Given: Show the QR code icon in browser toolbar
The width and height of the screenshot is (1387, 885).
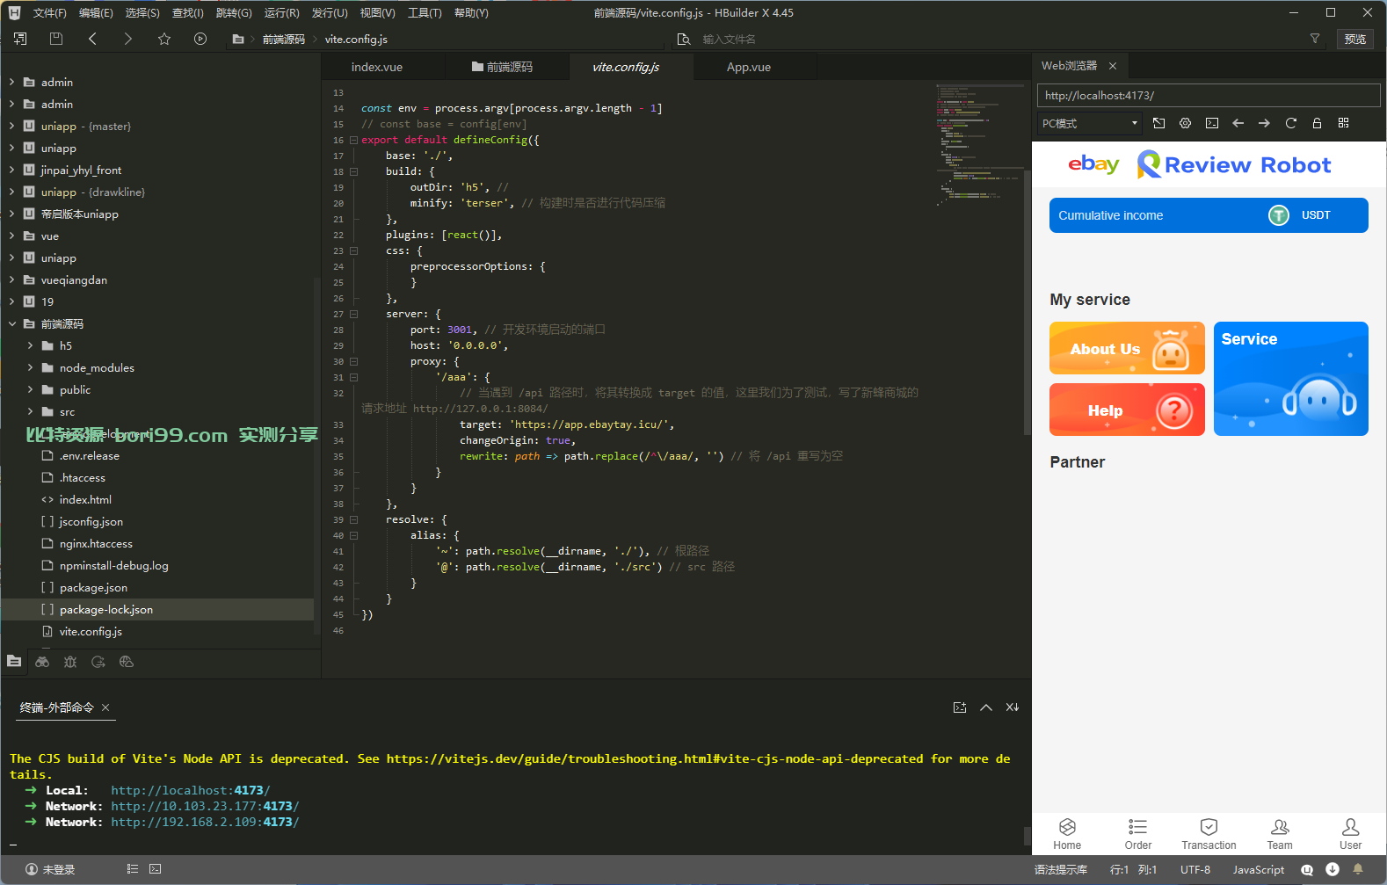Looking at the screenshot, I should point(1343,123).
